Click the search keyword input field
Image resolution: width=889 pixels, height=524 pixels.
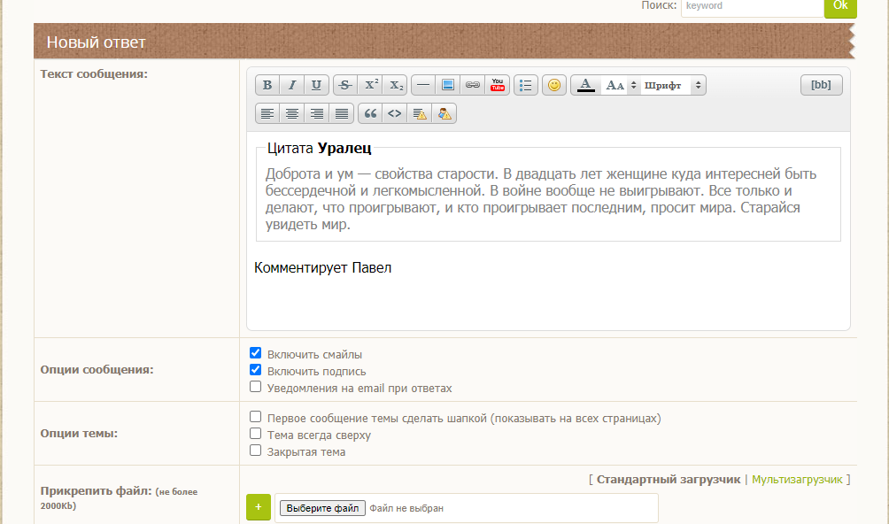[x=752, y=6]
